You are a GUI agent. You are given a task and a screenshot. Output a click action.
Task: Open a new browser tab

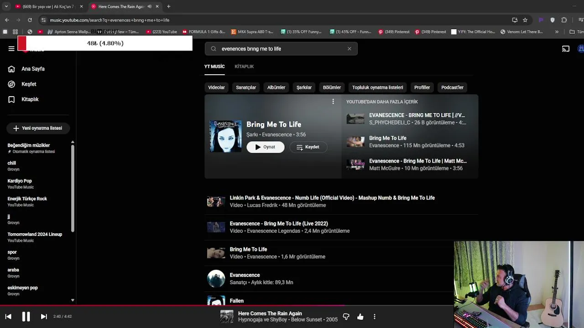coord(168,6)
